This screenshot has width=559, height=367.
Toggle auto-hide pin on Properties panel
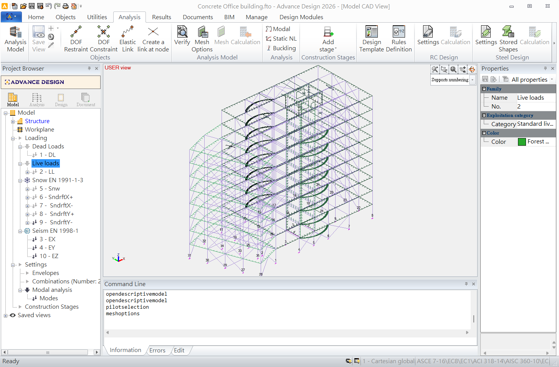545,68
